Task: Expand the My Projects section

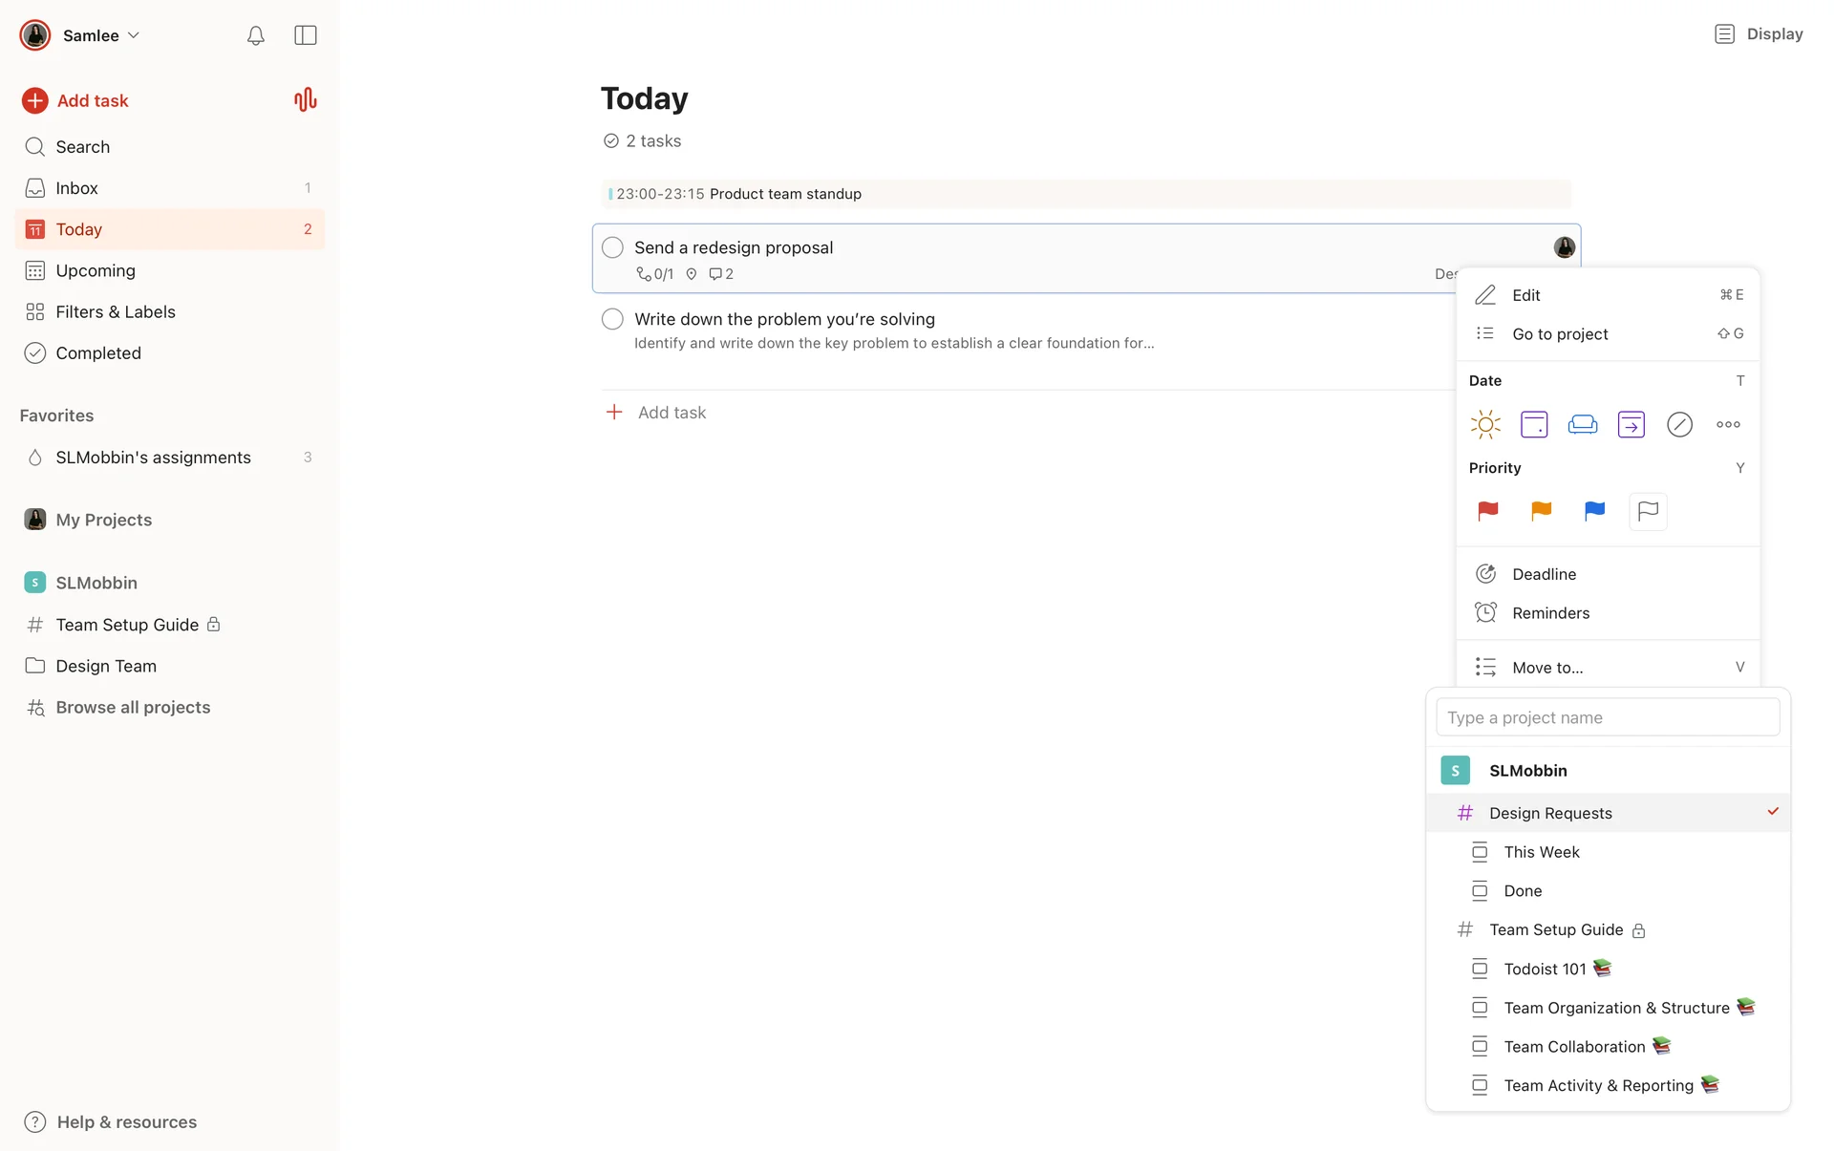Action: coord(103,520)
